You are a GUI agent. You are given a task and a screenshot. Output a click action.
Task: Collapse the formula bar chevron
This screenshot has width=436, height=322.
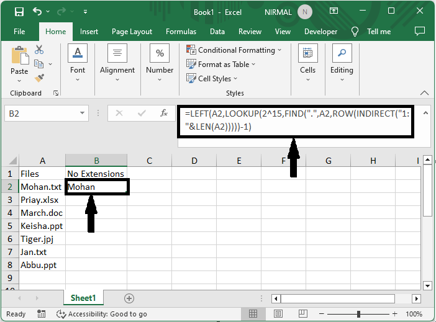pos(425,113)
